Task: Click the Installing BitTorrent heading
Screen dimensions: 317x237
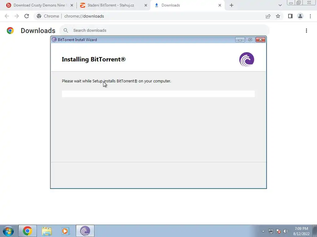Action: [93, 59]
